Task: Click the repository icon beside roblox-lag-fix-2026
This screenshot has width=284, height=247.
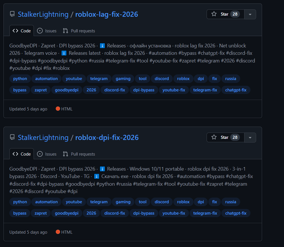Action: 12,14
